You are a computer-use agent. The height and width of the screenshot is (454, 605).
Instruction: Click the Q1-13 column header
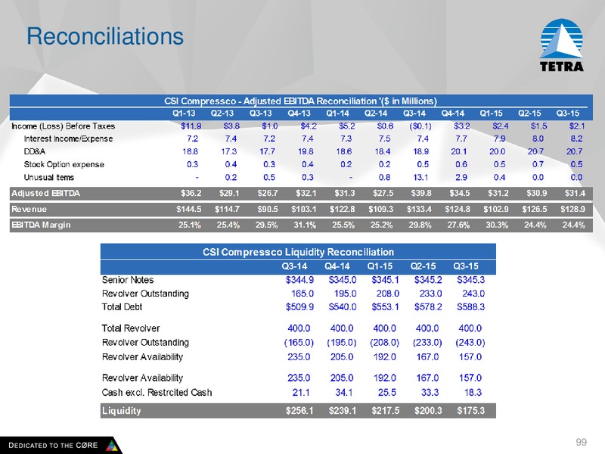point(184,113)
